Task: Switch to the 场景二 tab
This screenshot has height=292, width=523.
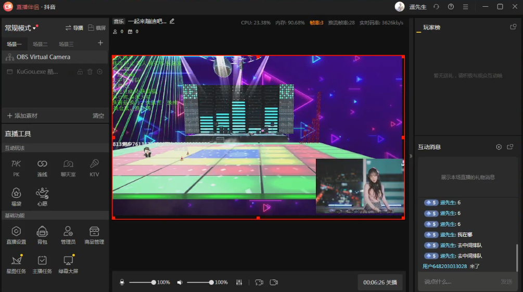Action: [40, 44]
